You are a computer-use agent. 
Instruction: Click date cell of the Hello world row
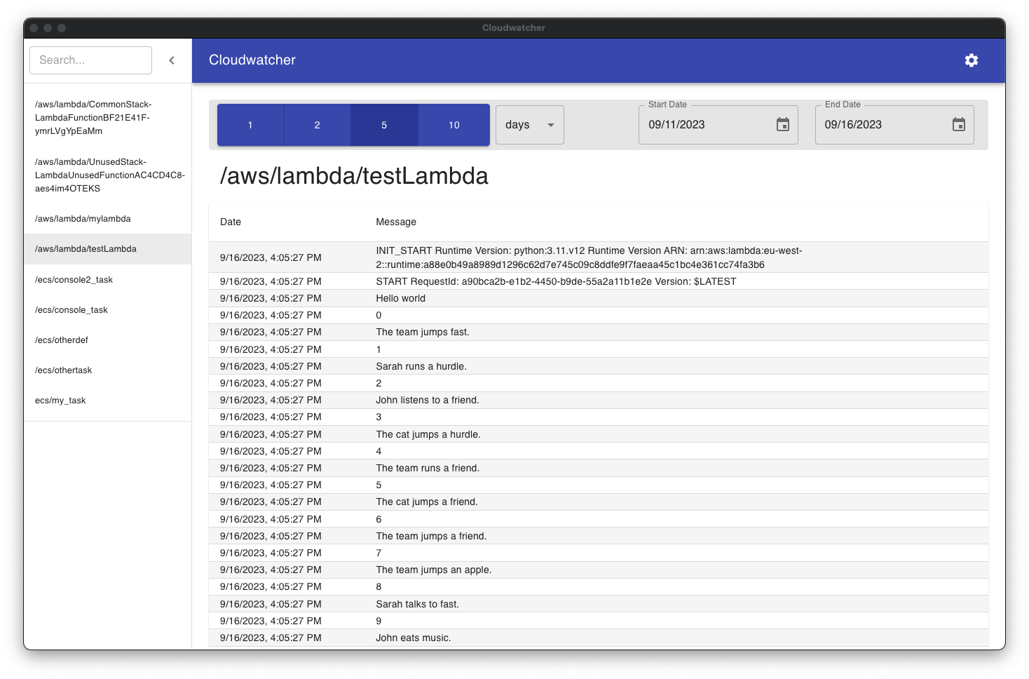[271, 298]
